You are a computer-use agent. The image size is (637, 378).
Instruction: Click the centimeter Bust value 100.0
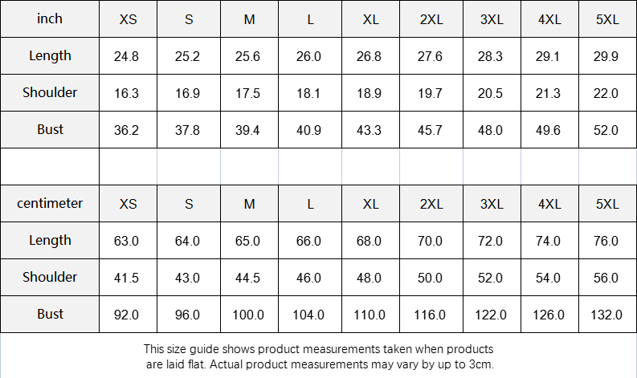(248, 315)
